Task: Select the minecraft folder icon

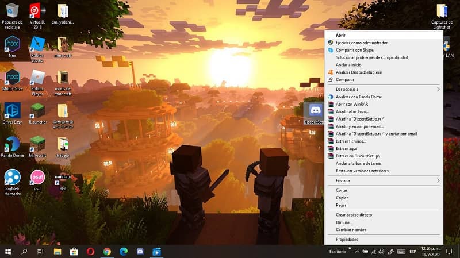Action: pyautogui.click(x=63, y=47)
